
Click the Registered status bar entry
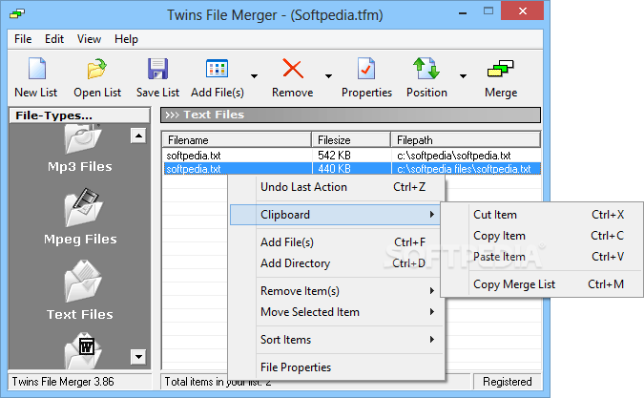point(508,382)
